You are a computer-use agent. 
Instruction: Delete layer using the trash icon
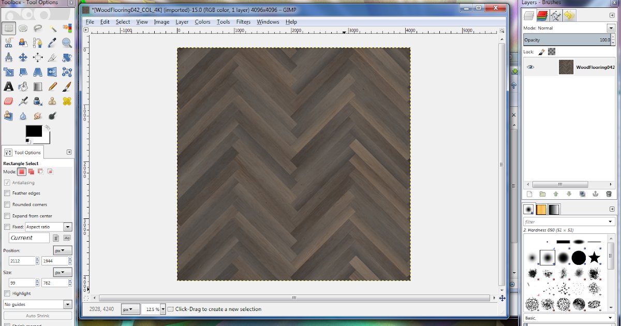point(609,194)
